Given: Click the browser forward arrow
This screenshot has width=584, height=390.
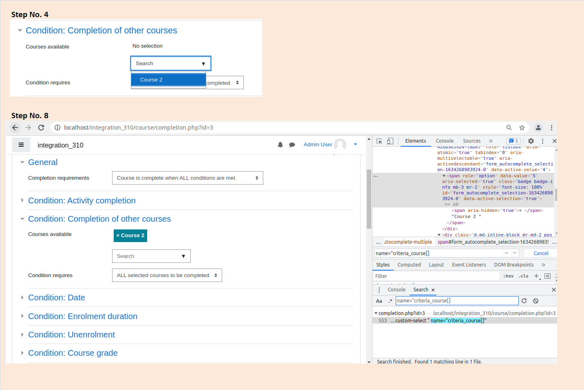Looking at the screenshot, I should pos(28,128).
